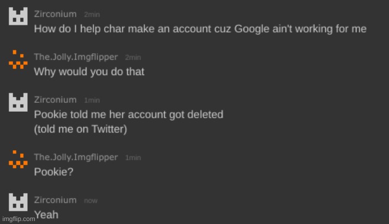Click the 2min timestamp next to first Zirconium message
Viewport: 389px width, 224px height.
(x=92, y=15)
